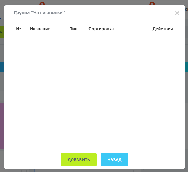This screenshot has width=188, height=172.
Task: Open the right orange notification badge above dialog
Action: (152, 3)
